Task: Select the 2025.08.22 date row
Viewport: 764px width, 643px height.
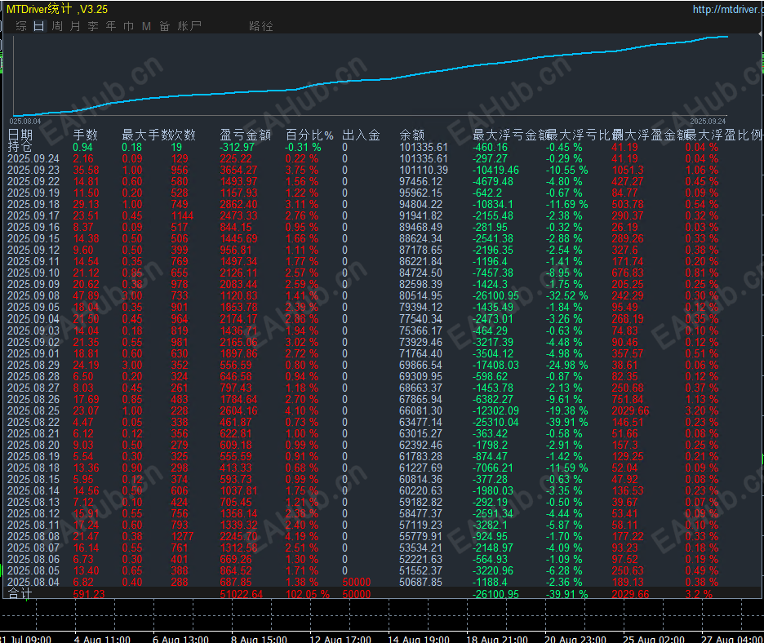Action: point(33,422)
